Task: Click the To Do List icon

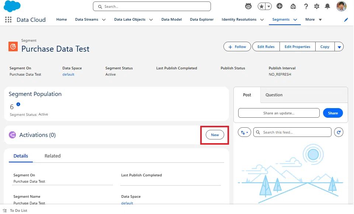Action: tap(5, 210)
